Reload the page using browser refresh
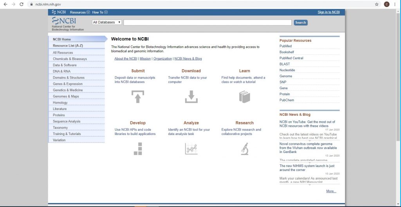This screenshot has width=401, height=207. (22, 4)
